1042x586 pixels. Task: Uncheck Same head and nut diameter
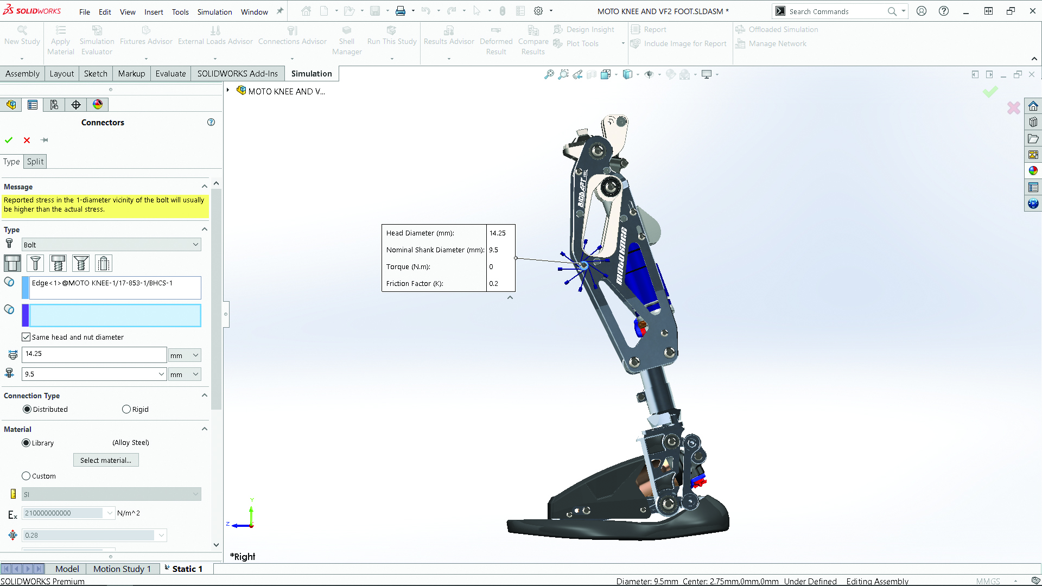26,337
